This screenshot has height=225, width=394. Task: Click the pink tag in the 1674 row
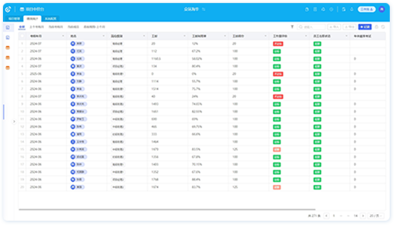[277, 187]
